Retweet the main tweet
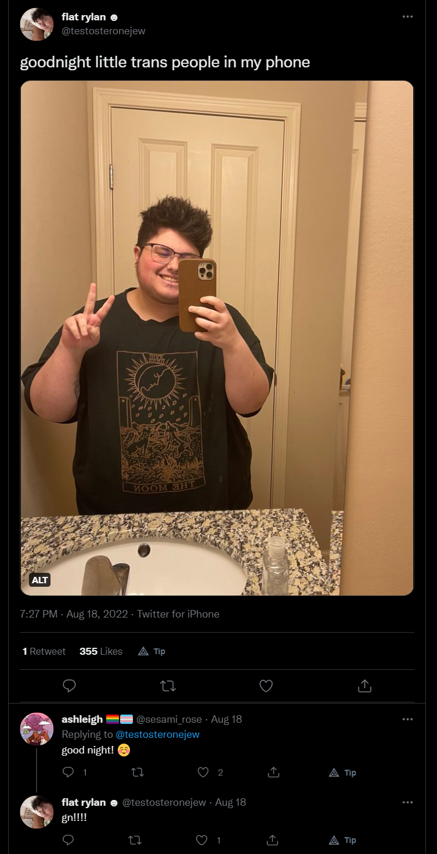The width and height of the screenshot is (437, 854). coord(167,686)
